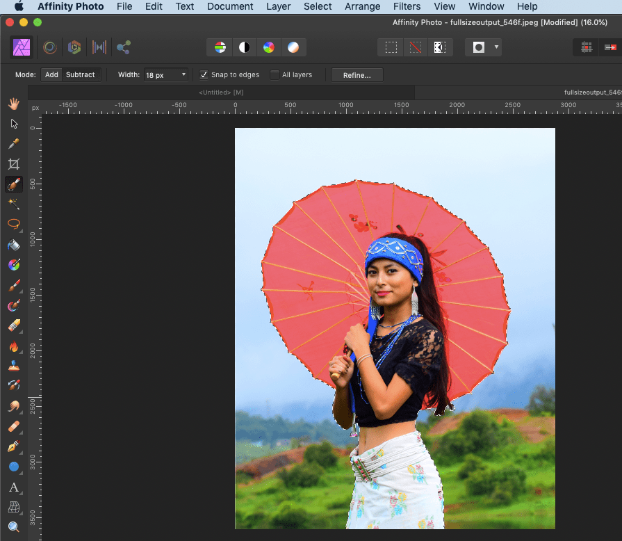Uncheck Snap to edges checkbox
Screen dimensions: 622x541
coord(204,75)
